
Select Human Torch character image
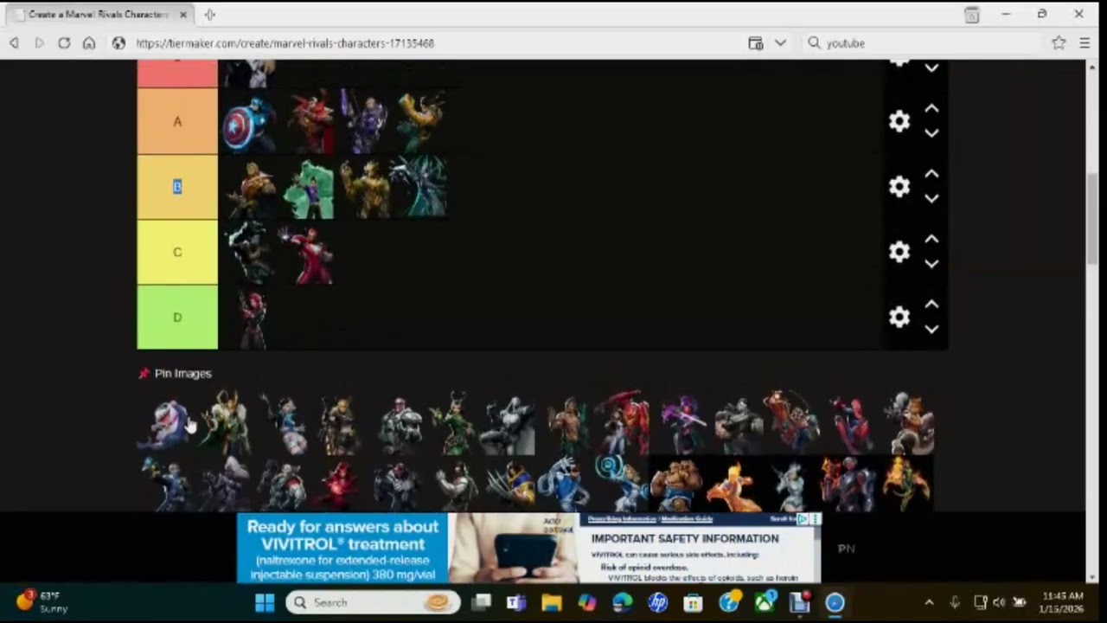[733, 485]
